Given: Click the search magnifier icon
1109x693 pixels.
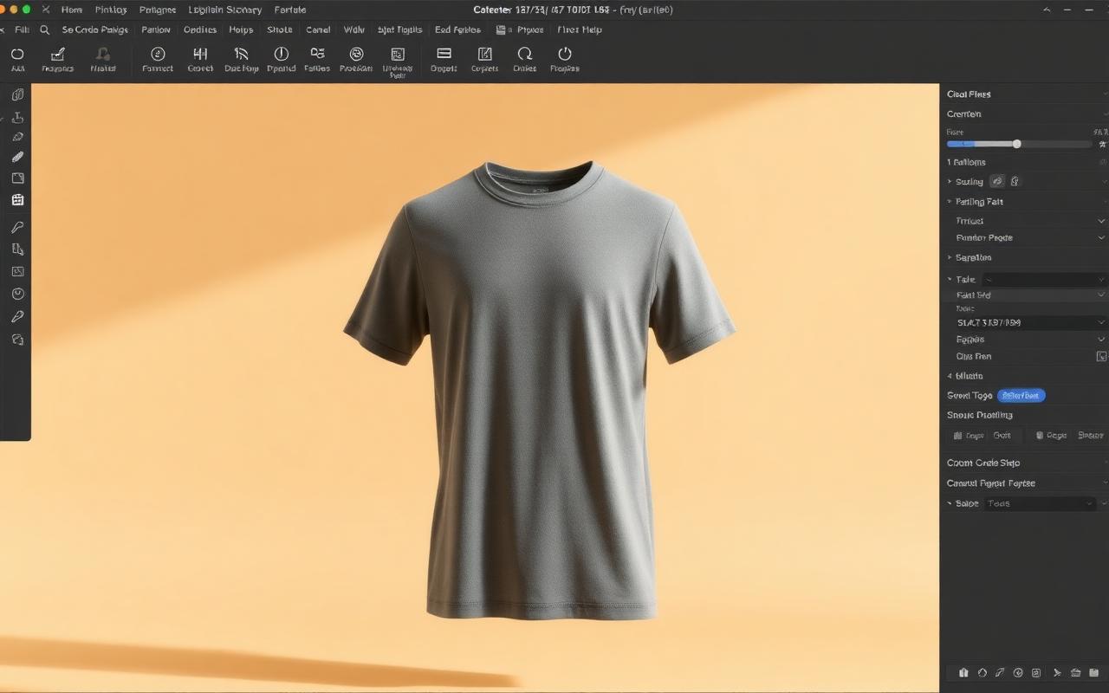Looking at the screenshot, I should [x=44, y=29].
